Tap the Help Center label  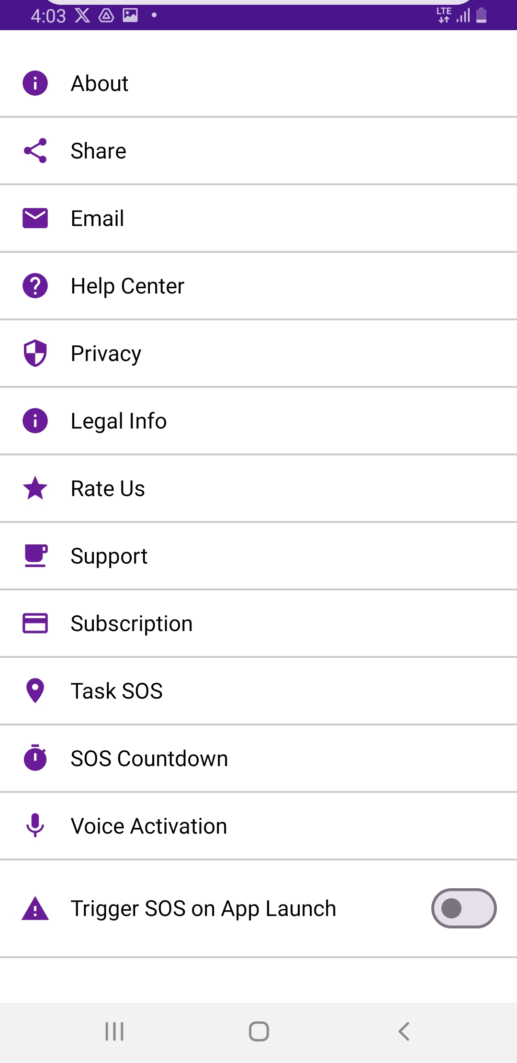coord(127,286)
